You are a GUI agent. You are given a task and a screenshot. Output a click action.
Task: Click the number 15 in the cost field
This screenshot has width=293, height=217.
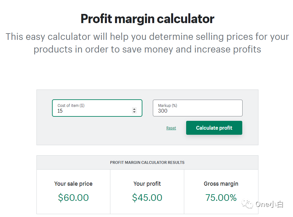pyautogui.click(x=60, y=111)
